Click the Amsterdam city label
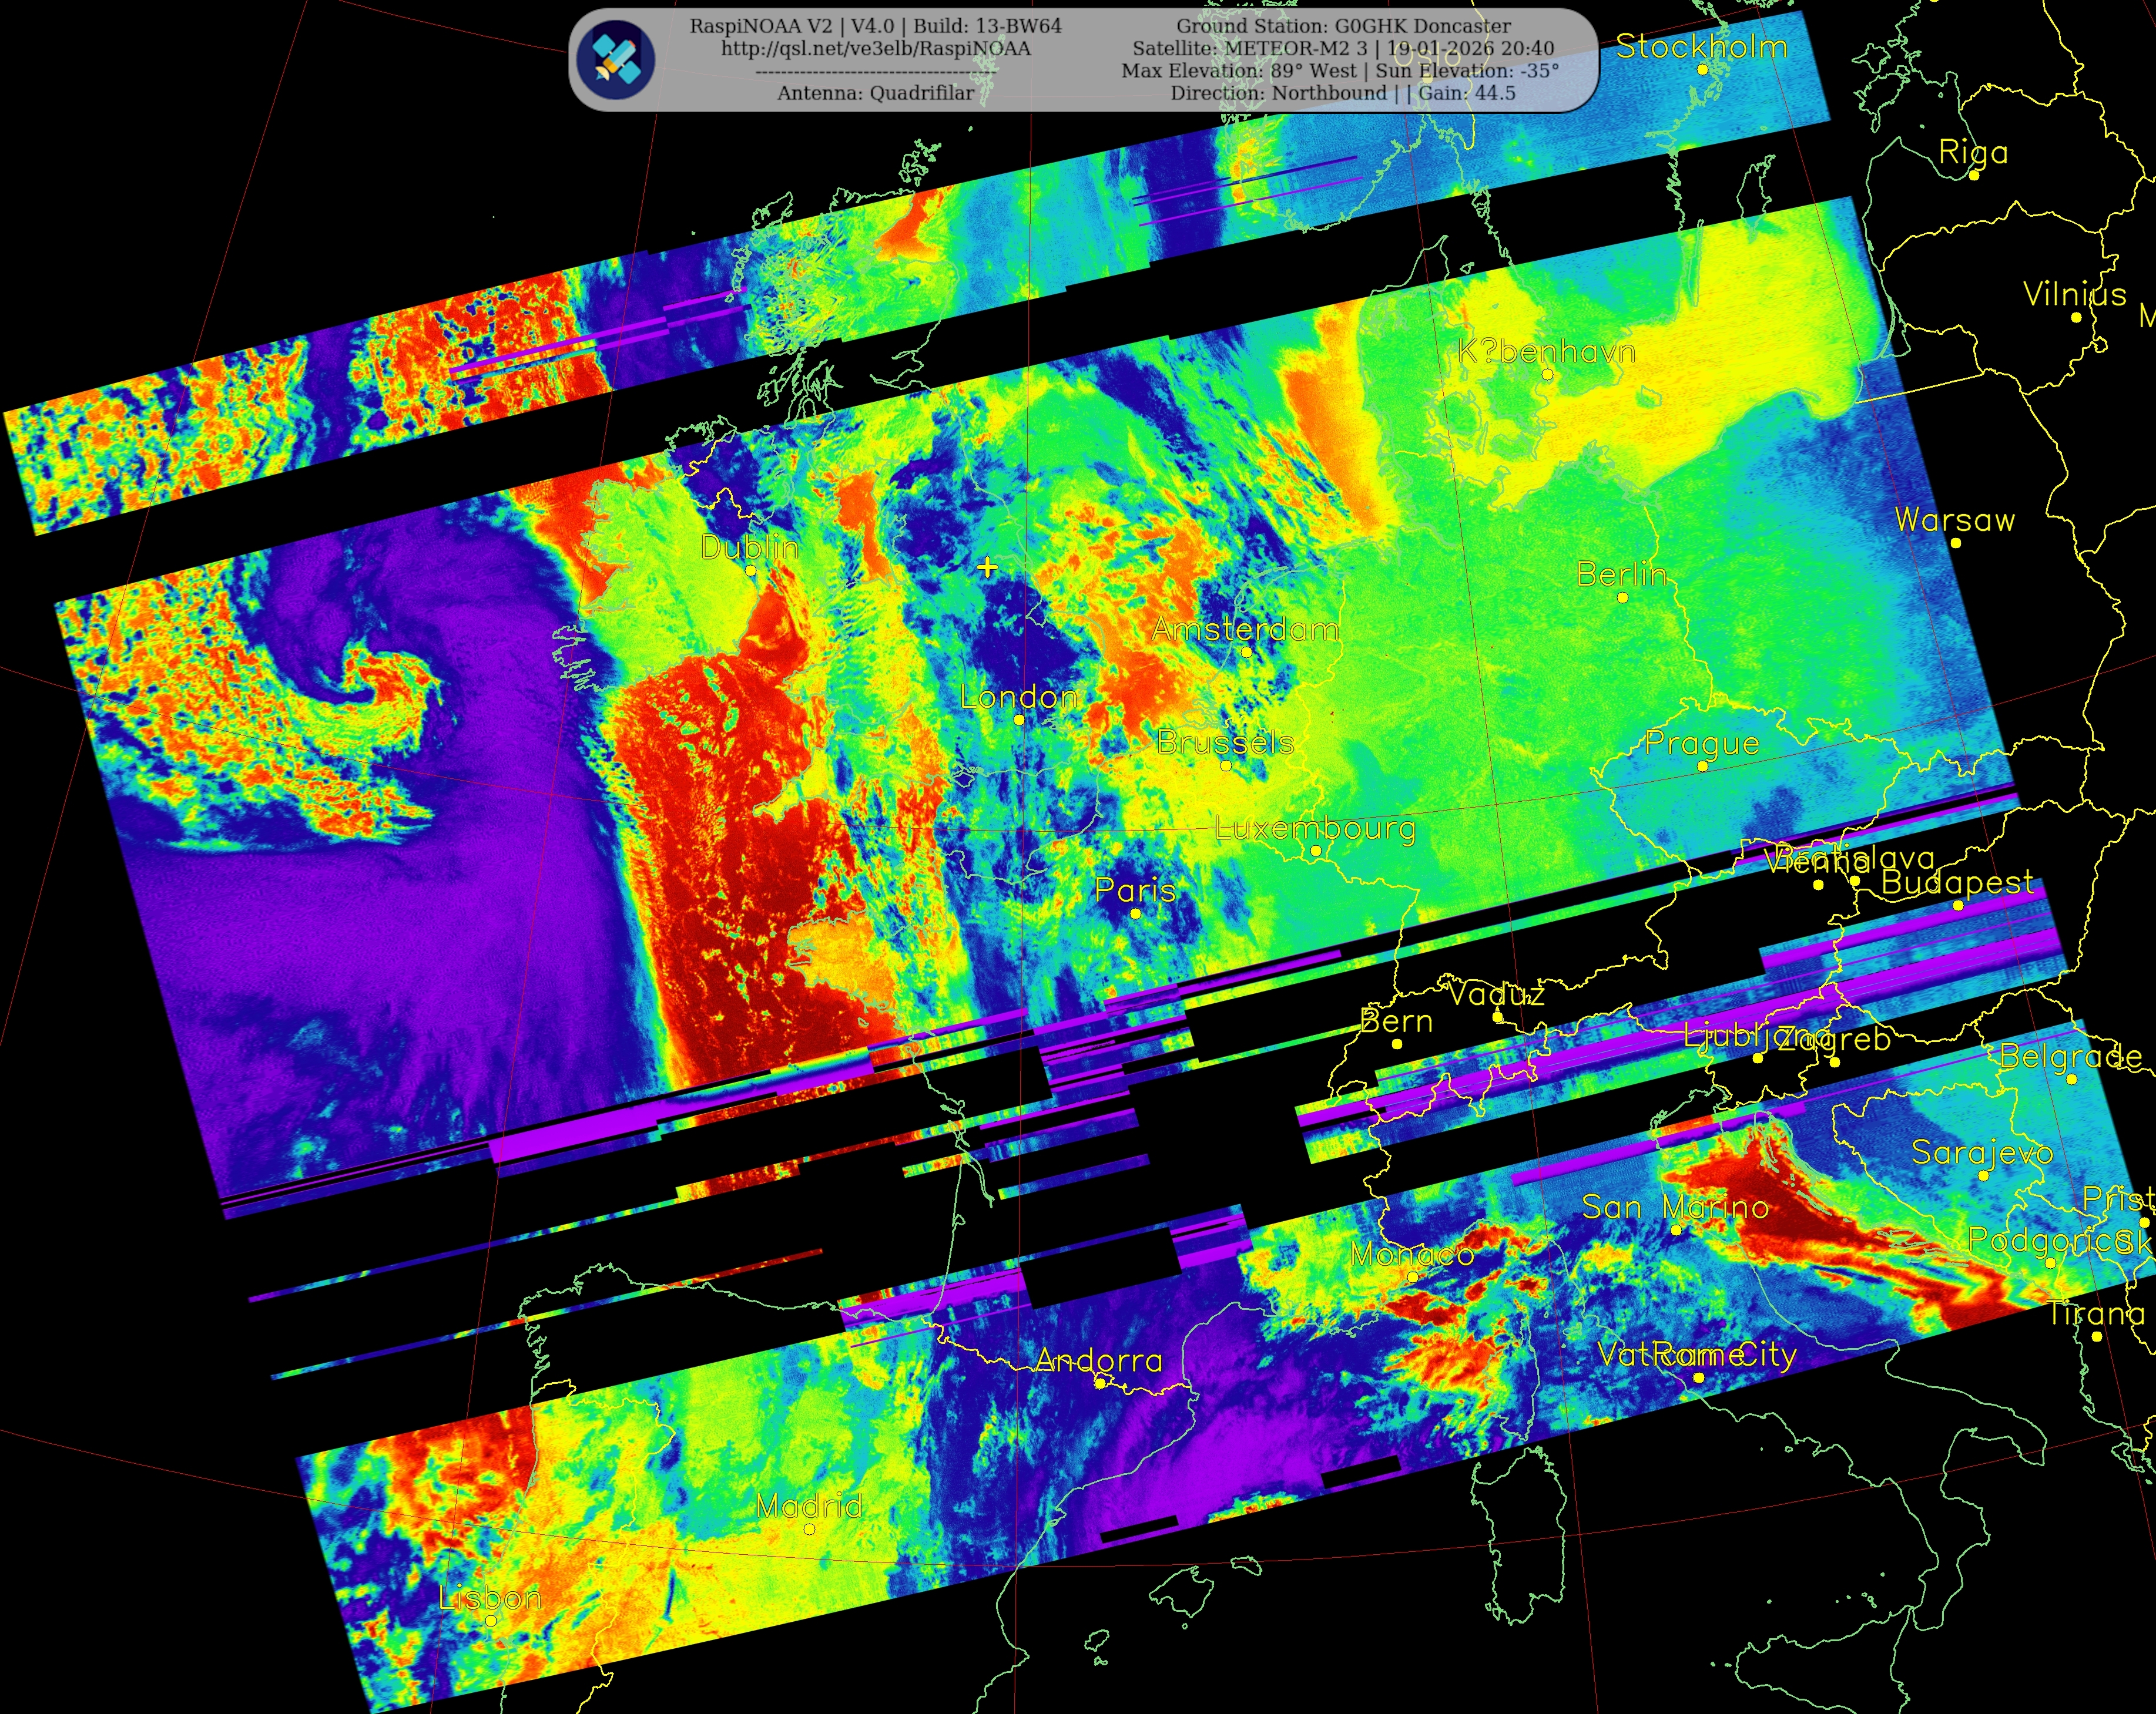The image size is (2156, 1714). pyautogui.click(x=1245, y=630)
